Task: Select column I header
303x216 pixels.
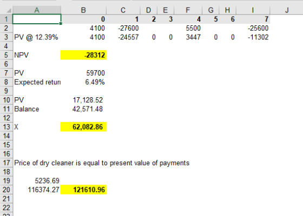Action: (x=253, y=10)
